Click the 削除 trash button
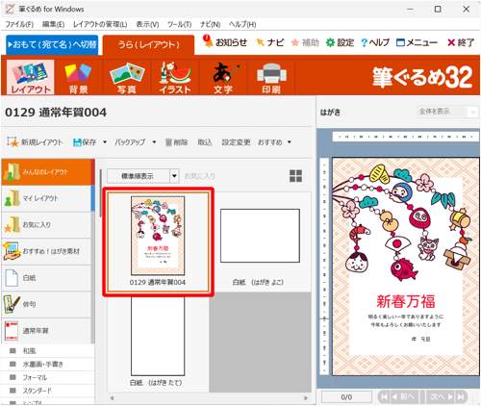Screen dimensions: 481x406 click(176, 142)
